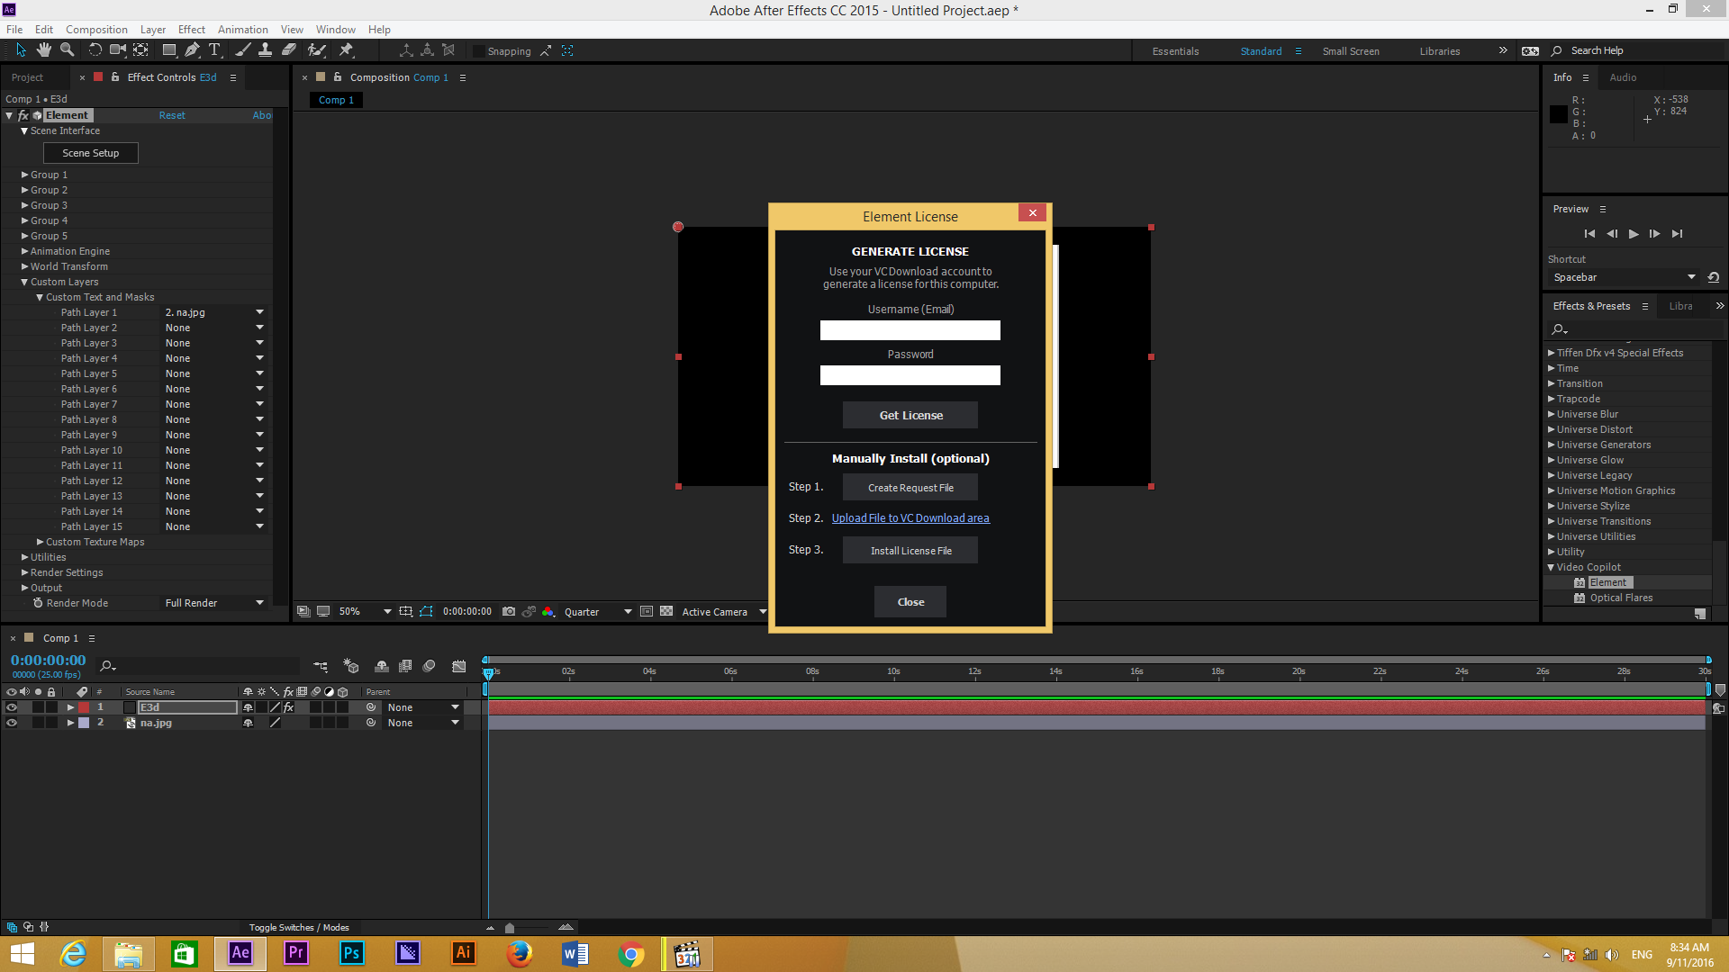Click the Scene Setup button
Viewport: 1729px width, 972px height.
(91, 153)
